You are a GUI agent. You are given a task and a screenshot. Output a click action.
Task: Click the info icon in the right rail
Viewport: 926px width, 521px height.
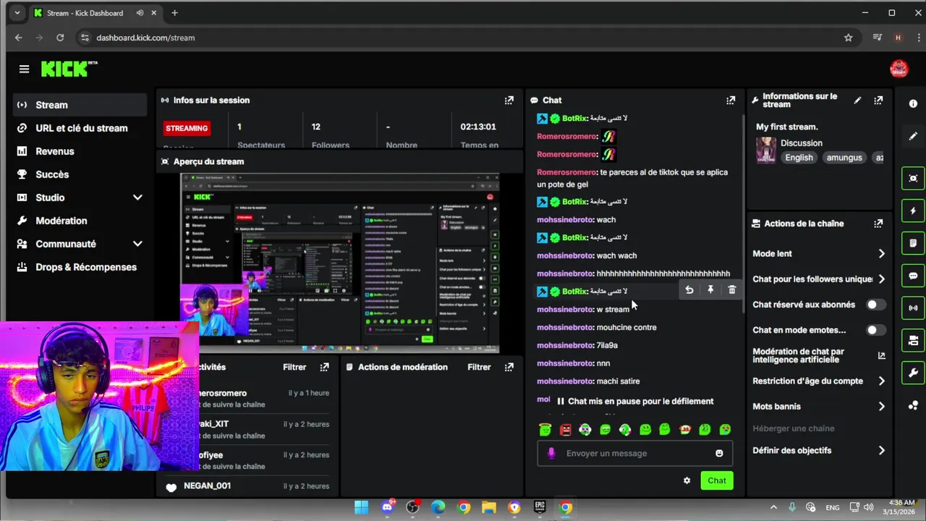(913, 104)
